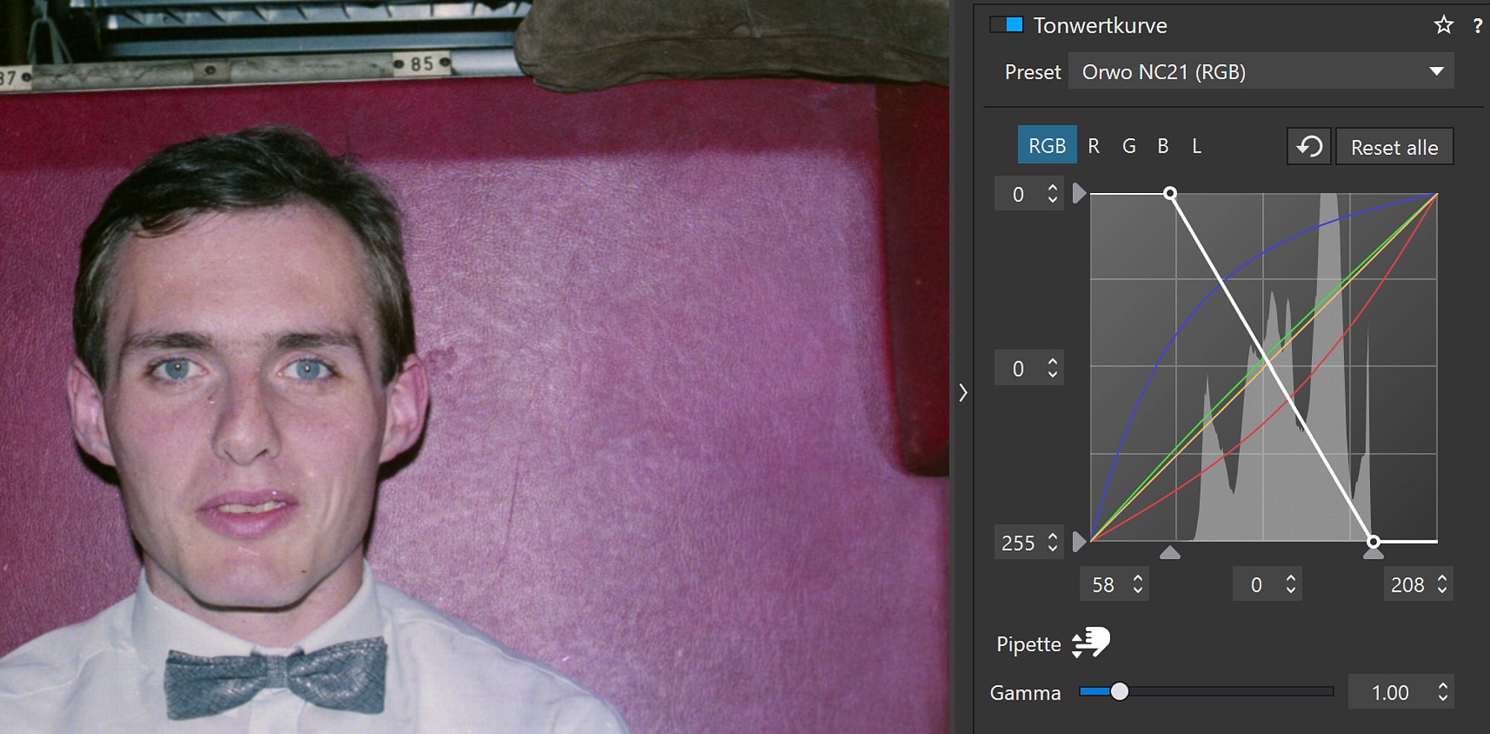The height and width of the screenshot is (734, 1490).
Task: Click the upper output level triangle marker
Action: pyautogui.click(x=1079, y=194)
